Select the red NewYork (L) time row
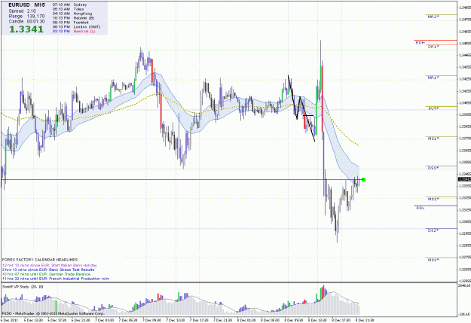 (74, 31)
